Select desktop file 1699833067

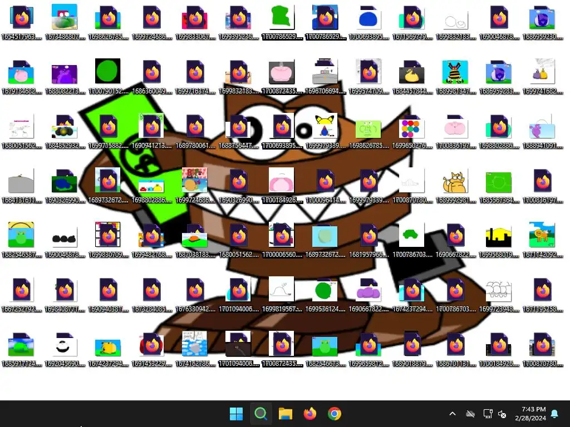(x=195, y=22)
